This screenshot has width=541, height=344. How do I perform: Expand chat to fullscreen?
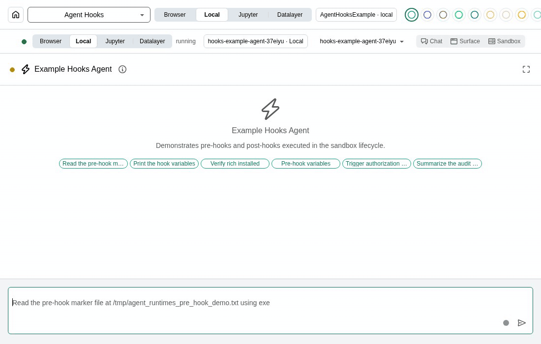coord(526,69)
